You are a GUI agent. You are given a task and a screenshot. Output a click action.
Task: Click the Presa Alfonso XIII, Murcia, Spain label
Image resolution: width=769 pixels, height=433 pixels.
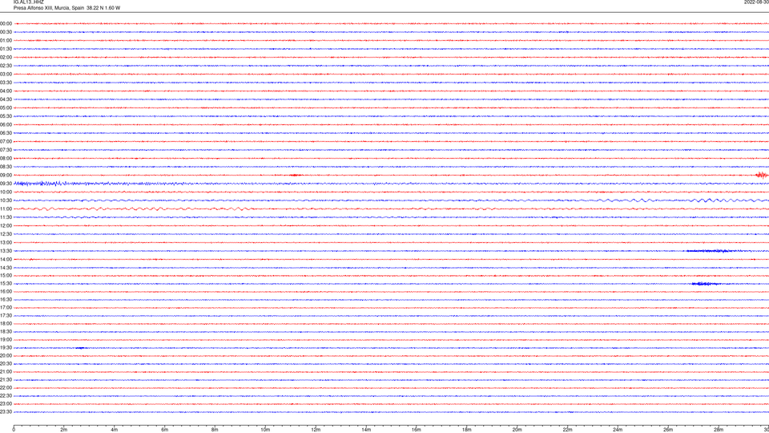tap(49, 8)
